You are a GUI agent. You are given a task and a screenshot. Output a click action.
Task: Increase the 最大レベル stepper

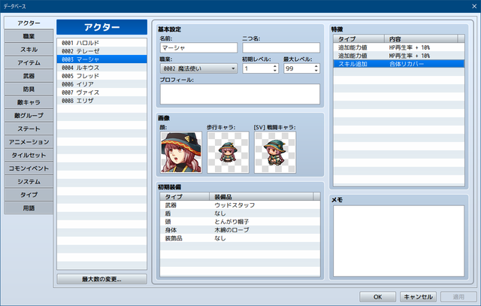click(316, 66)
